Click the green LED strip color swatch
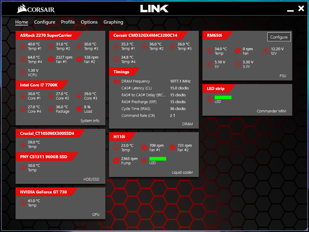 pyautogui.click(x=223, y=97)
